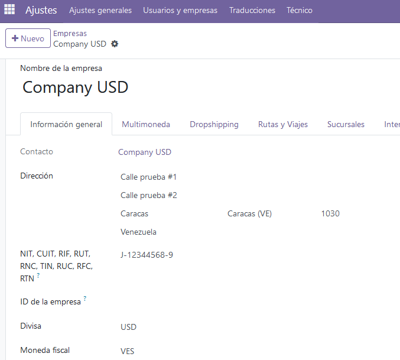Image resolution: width=400 pixels, height=360 pixels.
Task: Switch to the Dropshipping tab
Action: click(x=214, y=124)
